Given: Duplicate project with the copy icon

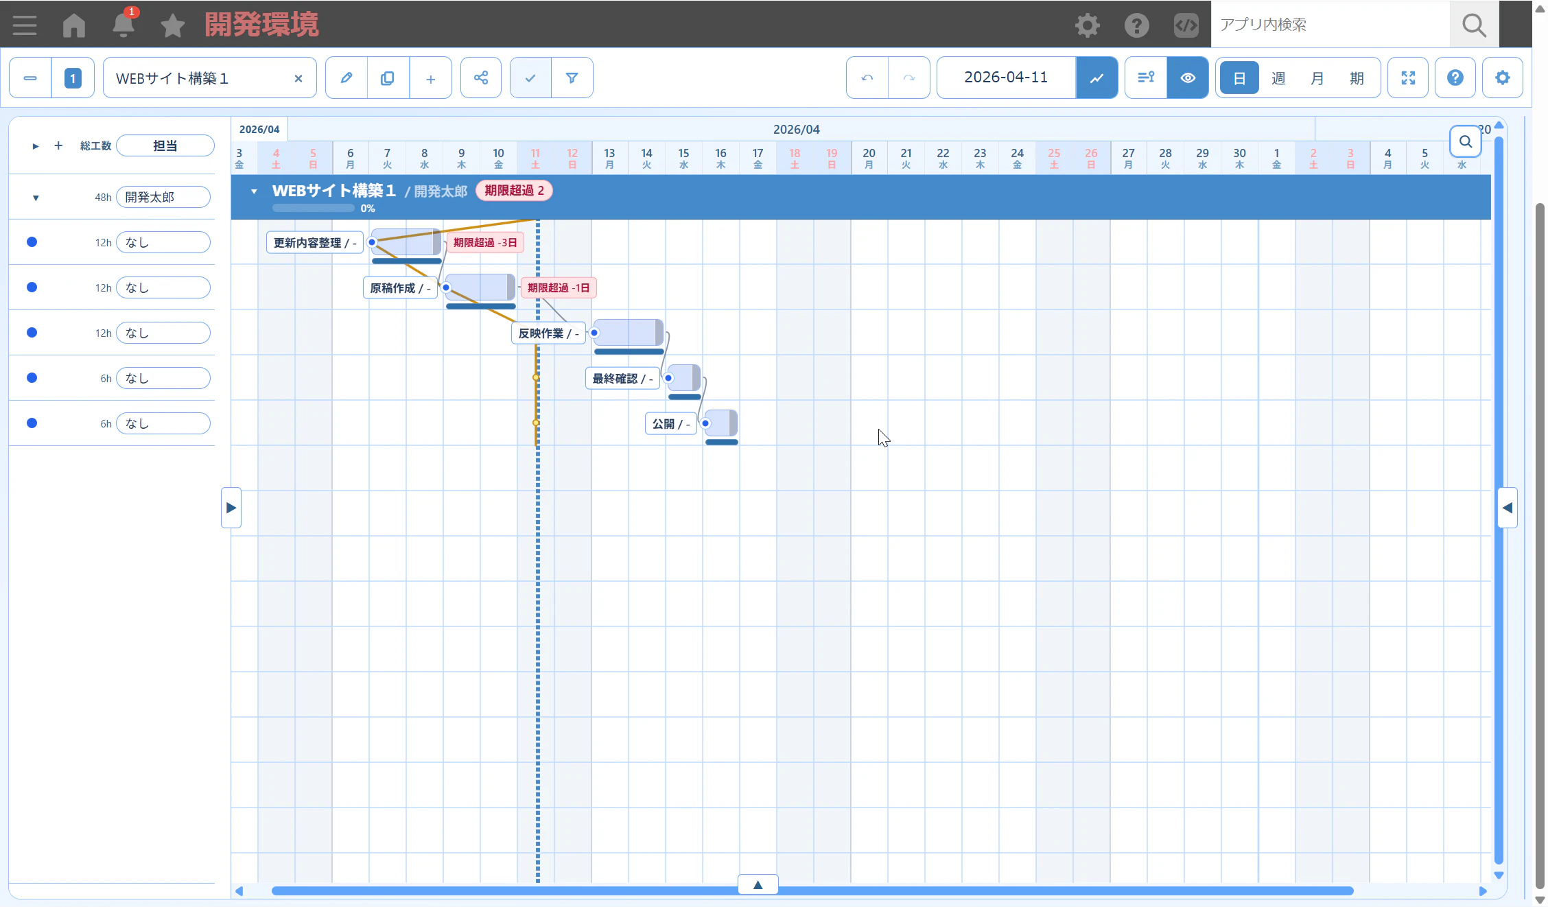Looking at the screenshot, I should point(388,78).
